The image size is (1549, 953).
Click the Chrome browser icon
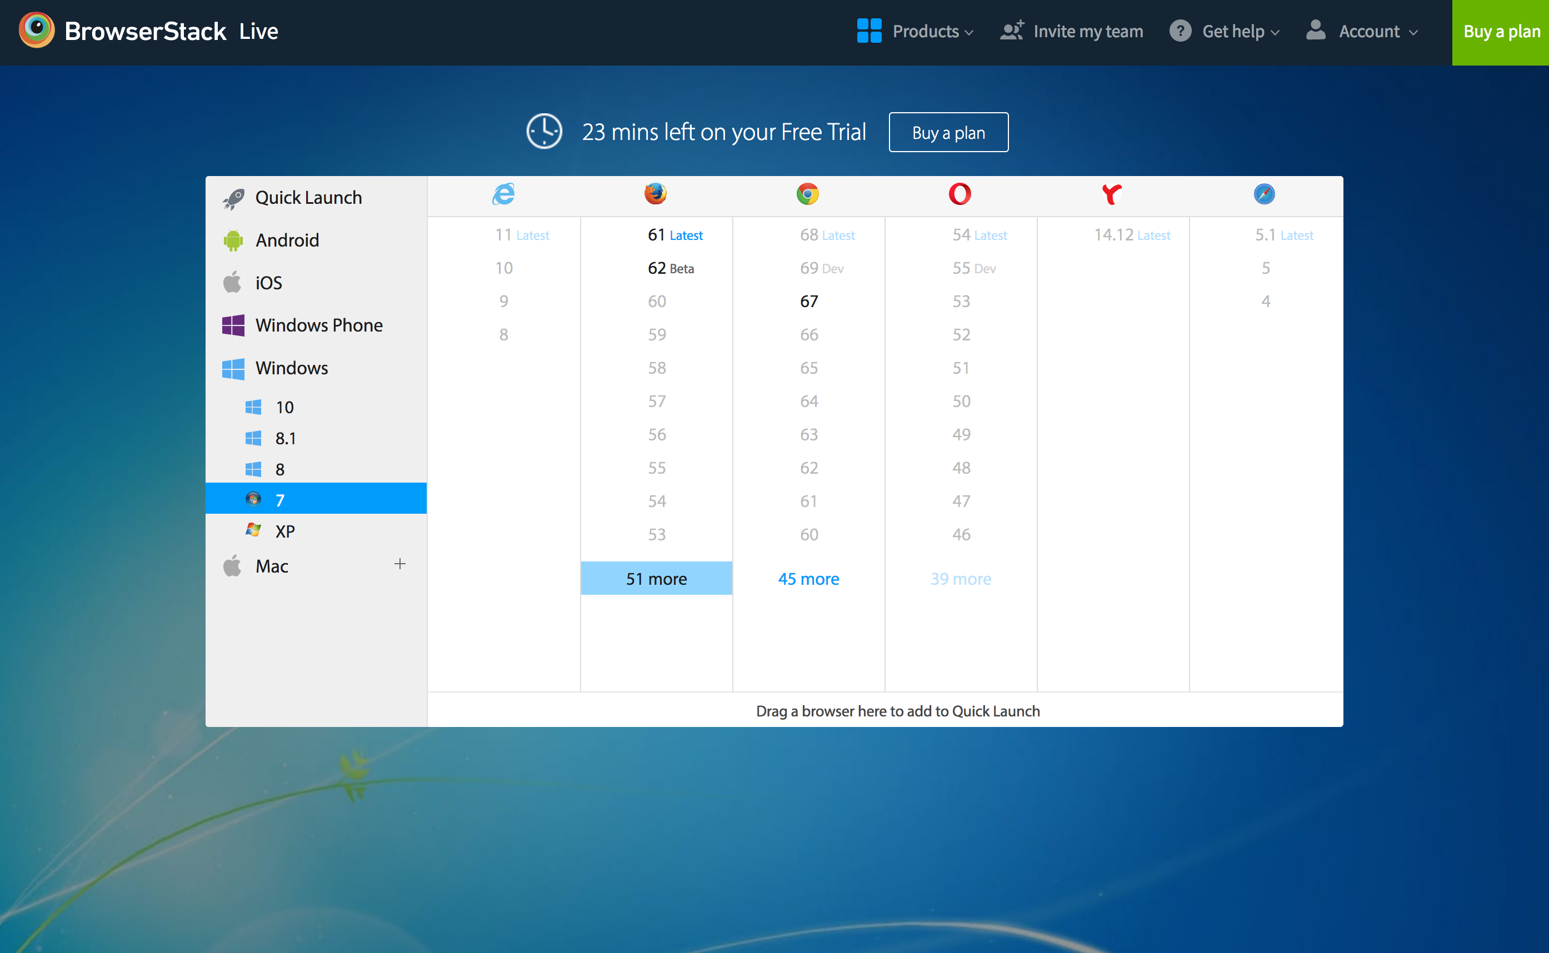coord(808,194)
